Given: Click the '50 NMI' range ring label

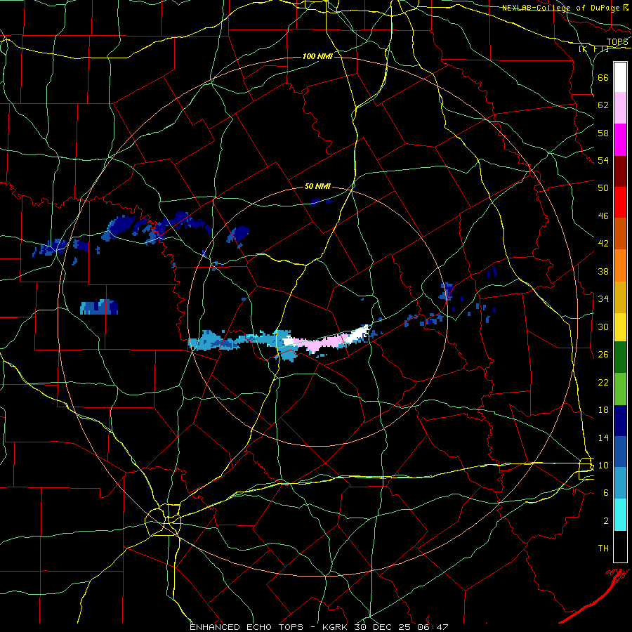Looking at the screenshot, I should point(317,186).
